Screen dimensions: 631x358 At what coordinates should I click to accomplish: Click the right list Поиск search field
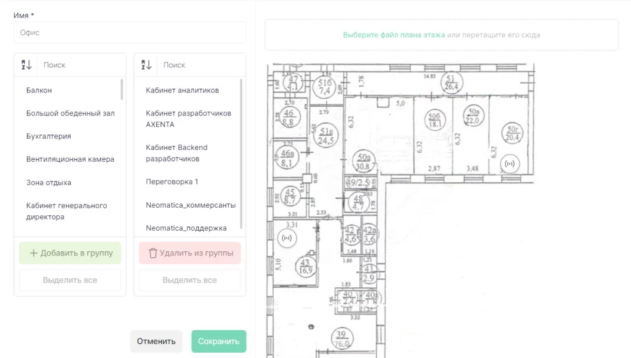(202, 65)
